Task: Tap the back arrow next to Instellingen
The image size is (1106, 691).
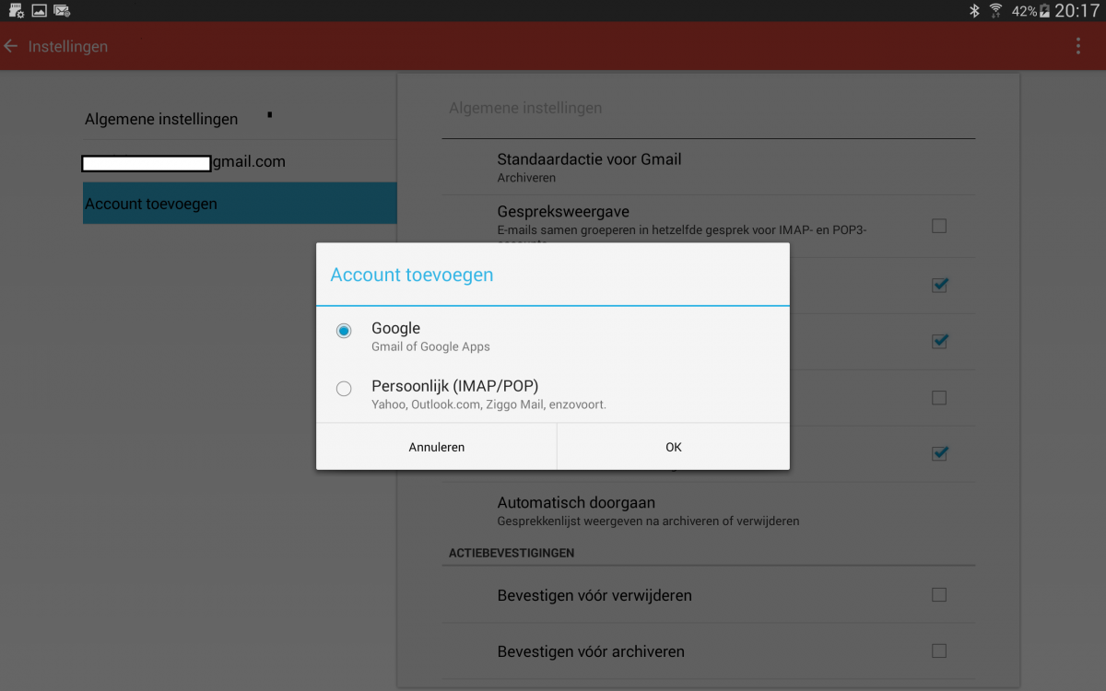Action: coord(11,46)
